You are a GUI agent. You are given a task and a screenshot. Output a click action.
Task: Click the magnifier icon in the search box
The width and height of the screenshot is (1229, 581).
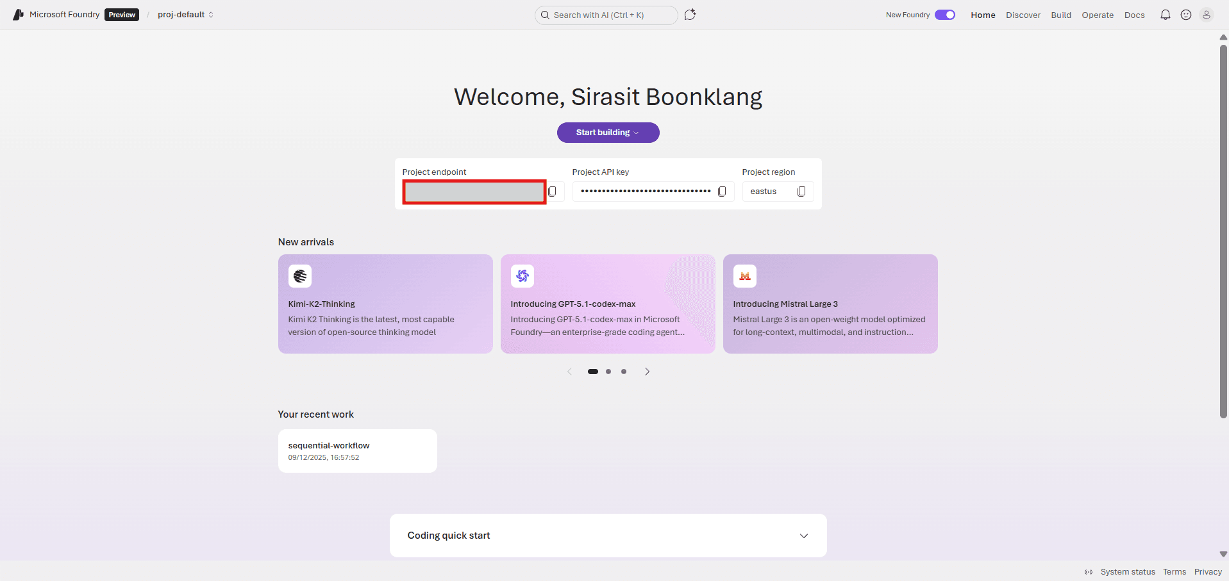(546, 15)
